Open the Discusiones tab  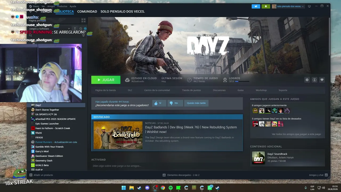(219, 90)
